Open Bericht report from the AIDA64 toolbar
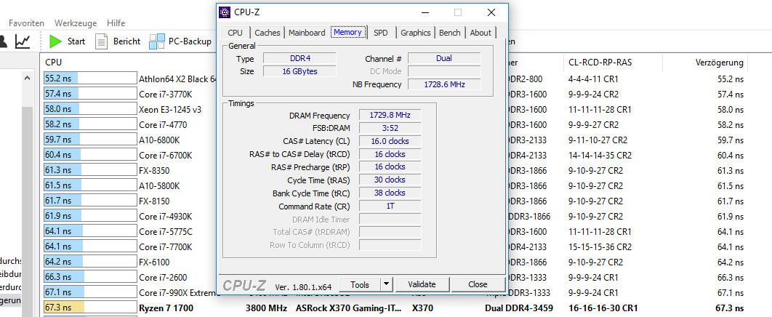 click(x=118, y=41)
